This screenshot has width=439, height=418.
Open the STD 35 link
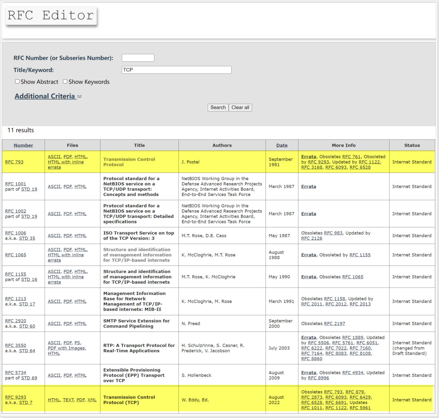pyautogui.click(x=27, y=238)
